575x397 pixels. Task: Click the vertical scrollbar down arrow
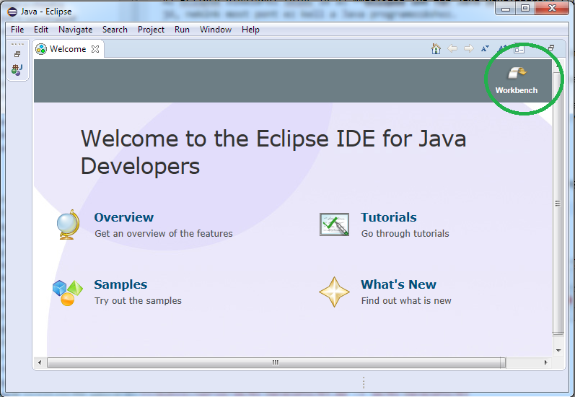(558, 350)
